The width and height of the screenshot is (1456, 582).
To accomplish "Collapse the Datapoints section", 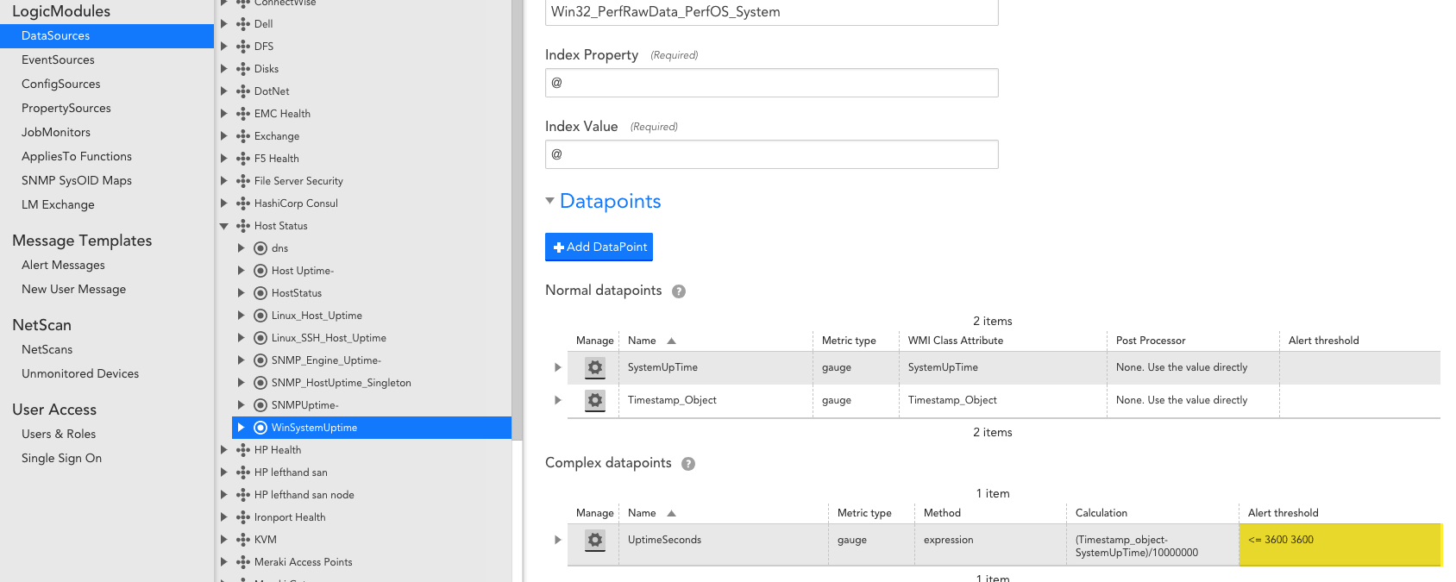I will click(x=549, y=201).
